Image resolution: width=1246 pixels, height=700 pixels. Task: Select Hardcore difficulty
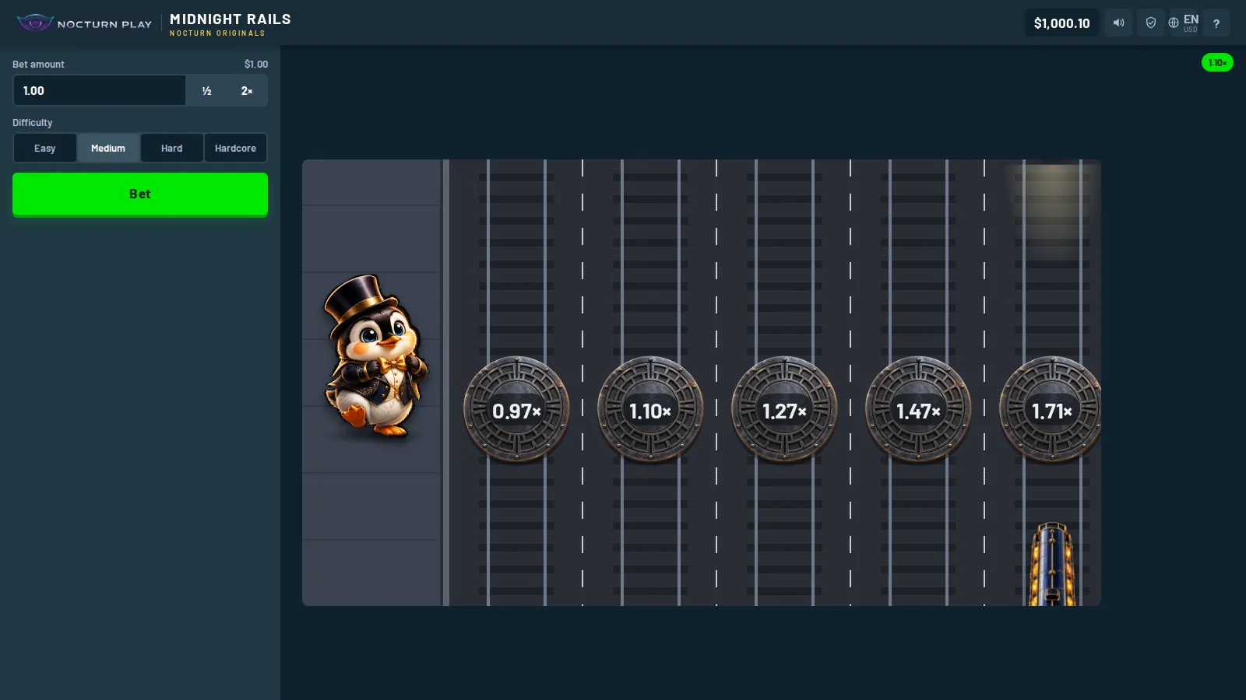point(235,148)
